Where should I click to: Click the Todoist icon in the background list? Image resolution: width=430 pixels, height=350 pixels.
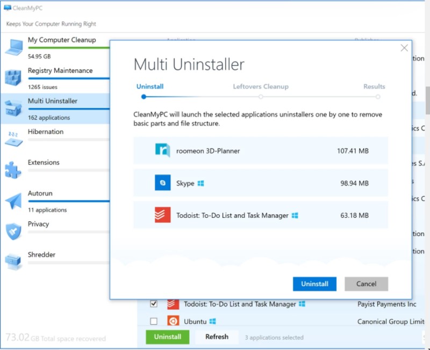(x=173, y=304)
